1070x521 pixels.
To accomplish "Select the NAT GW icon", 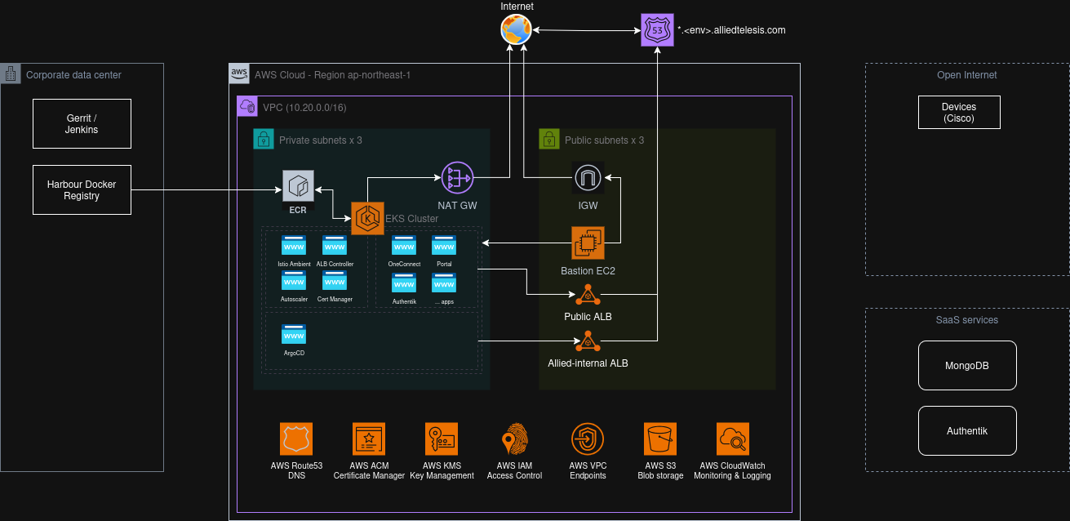I will (x=457, y=177).
